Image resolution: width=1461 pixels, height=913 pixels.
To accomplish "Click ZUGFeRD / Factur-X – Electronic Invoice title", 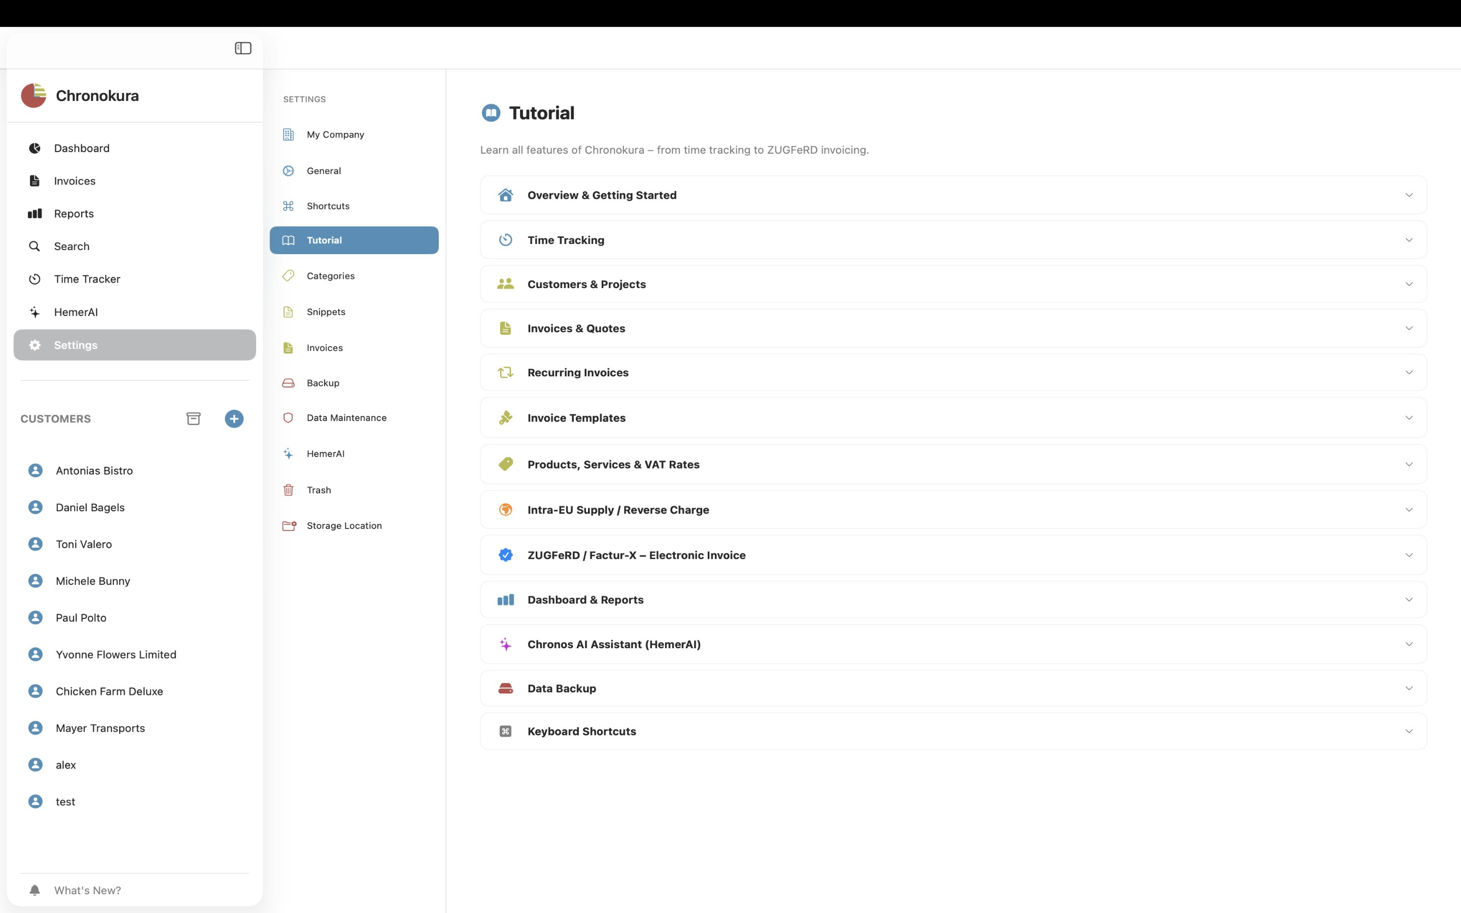I will coord(636,555).
